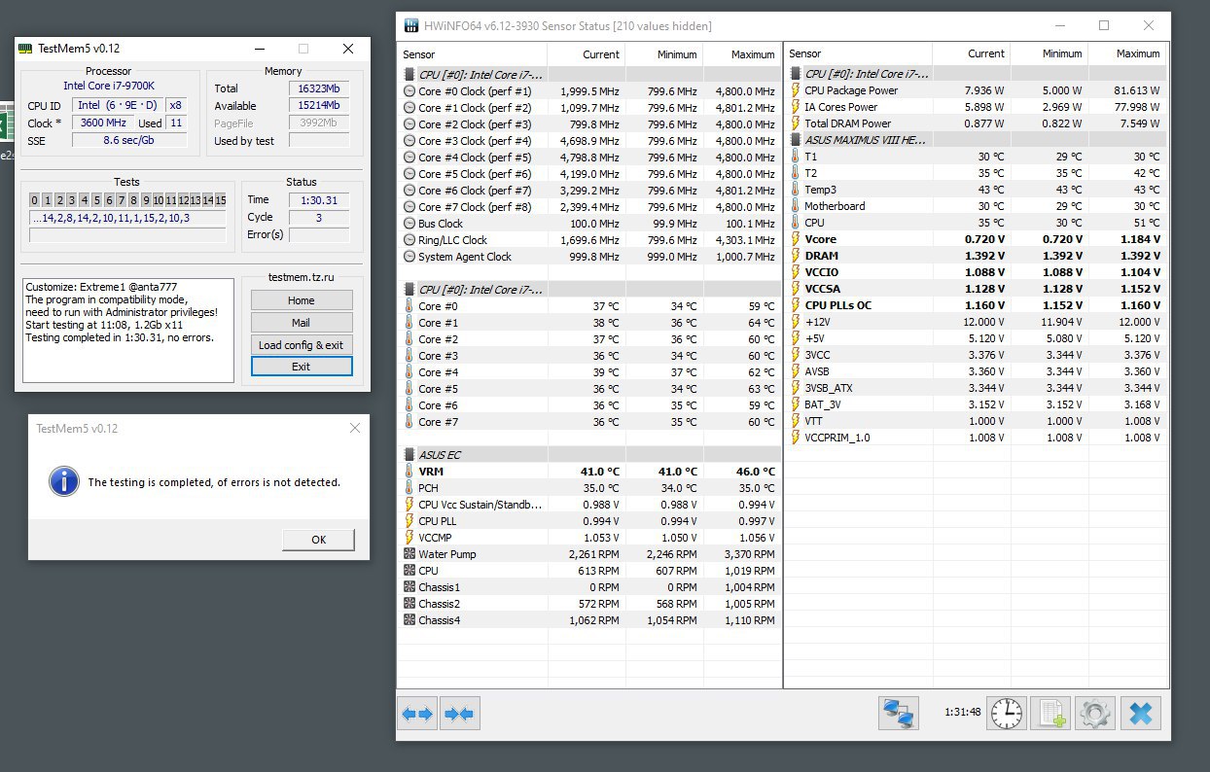The height and width of the screenshot is (772, 1210).
Task: Select the System Agent Clock row
Action: click(589, 257)
